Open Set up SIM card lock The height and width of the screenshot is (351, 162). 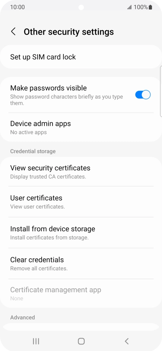pos(81,57)
